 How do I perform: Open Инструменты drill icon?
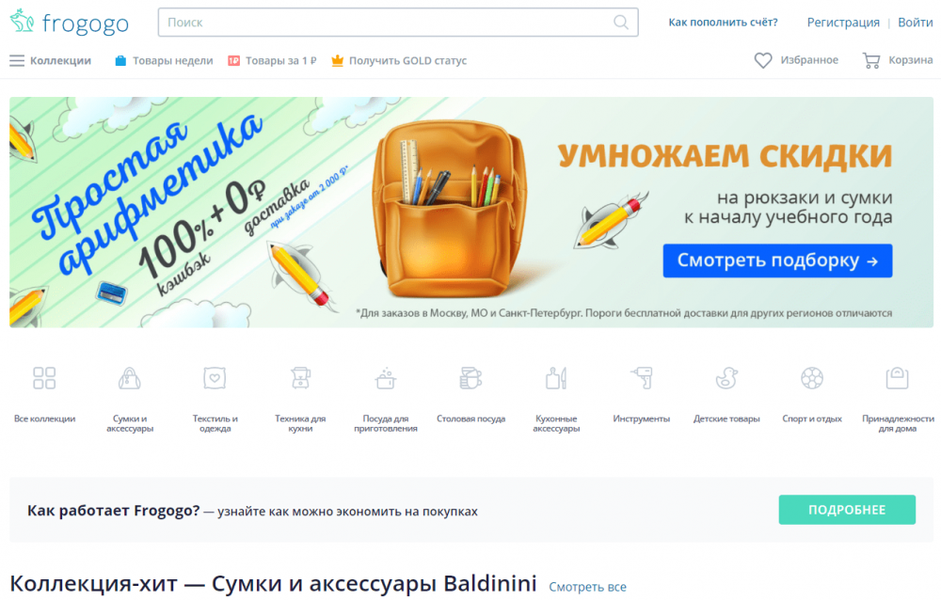tap(641, 378)
